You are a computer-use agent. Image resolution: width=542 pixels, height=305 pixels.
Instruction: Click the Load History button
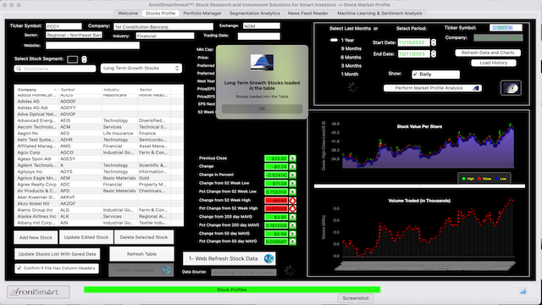[494, 63]
